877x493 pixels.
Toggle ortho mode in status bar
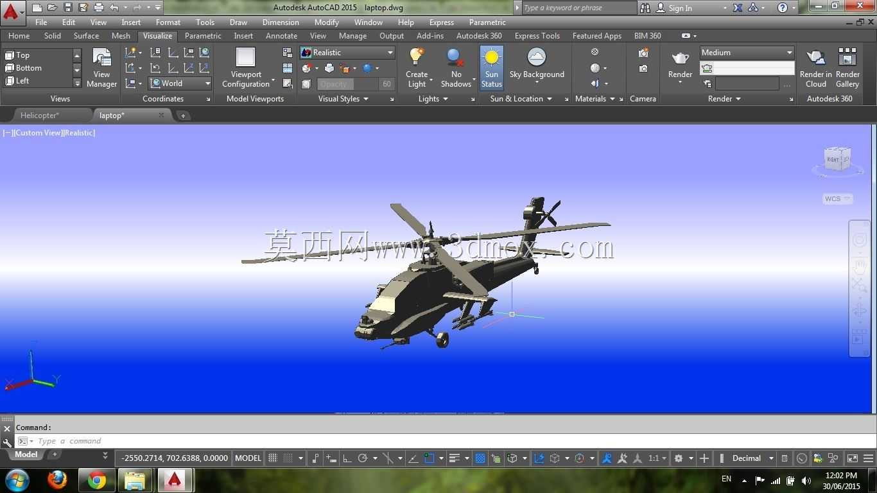pyautogui.click(x=347, y=458)
